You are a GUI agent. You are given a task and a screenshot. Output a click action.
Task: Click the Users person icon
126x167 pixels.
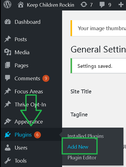[8, 148]
